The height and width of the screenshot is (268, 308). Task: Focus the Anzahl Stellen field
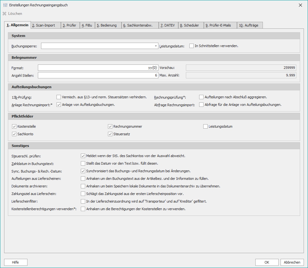click(98, 75)
